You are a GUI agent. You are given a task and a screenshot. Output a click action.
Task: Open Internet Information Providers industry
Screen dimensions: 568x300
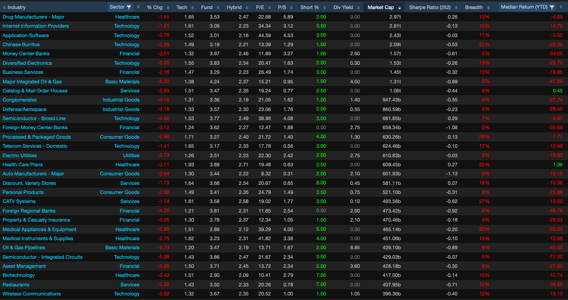click(36, 26)
